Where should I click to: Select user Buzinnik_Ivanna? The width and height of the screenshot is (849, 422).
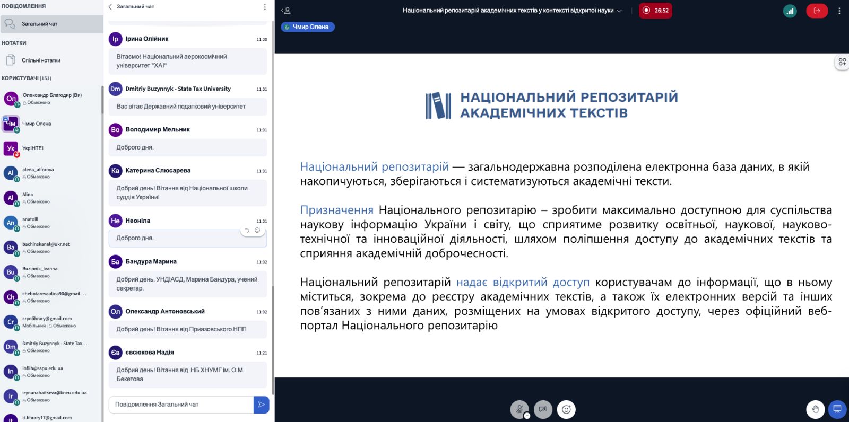click(51, 272)
